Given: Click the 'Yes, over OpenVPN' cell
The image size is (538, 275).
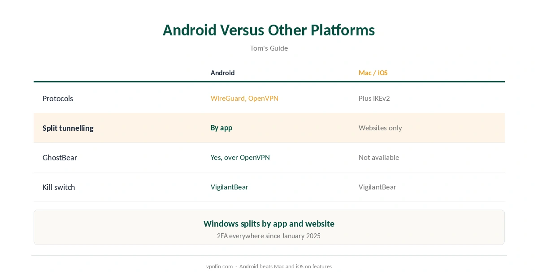Looking at the screenshot, I should click(x=240, y=158).
